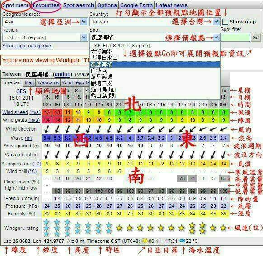Open the GFS model link
Screen dimensions: 263x256
(x=21, y=91)
